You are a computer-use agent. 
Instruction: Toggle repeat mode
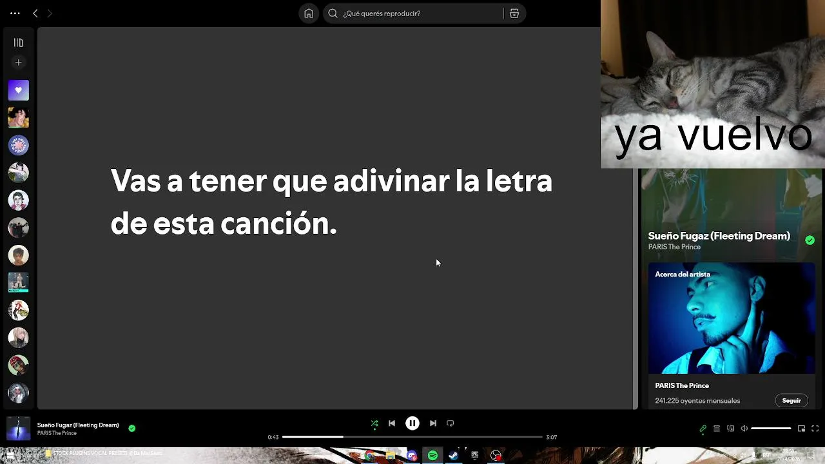point(451,423)
